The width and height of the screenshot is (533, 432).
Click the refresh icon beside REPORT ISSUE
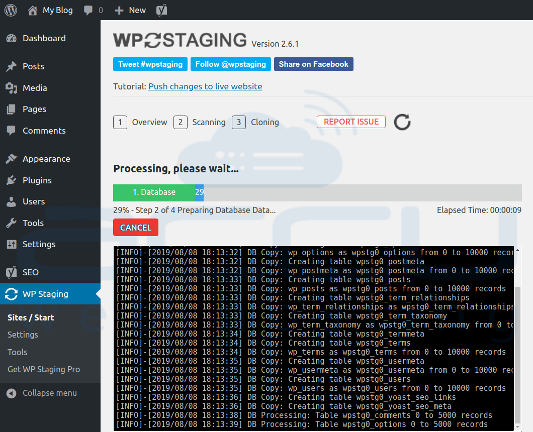tap(402, 122)
